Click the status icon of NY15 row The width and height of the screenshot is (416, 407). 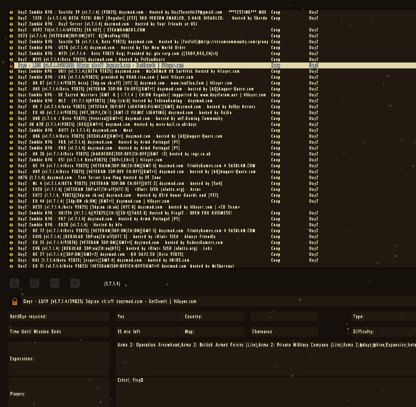[11, 60]
